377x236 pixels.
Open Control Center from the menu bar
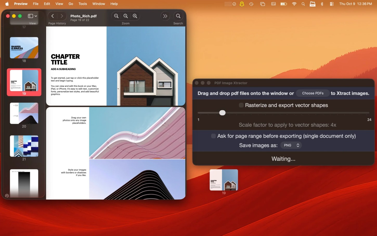[x=331, y=4]
